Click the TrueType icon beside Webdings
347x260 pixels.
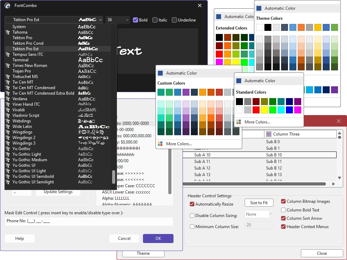tap(8, 121)
